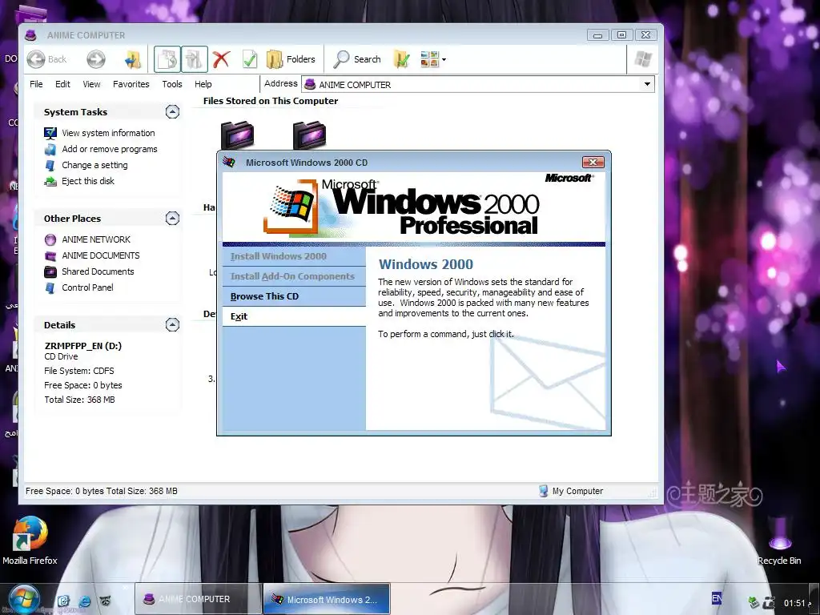This screenshot has width=820, height=615.
Task: Minimize the ANIME COMPUTER window
Action: tap(597, 35)
